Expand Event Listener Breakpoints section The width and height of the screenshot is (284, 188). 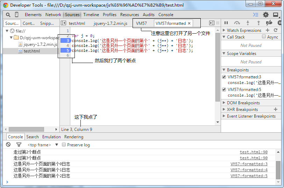pos(224,116)
